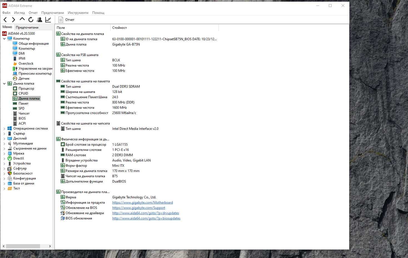
Task: Click the IPMI icon in the tree
Action: [15, 59]
